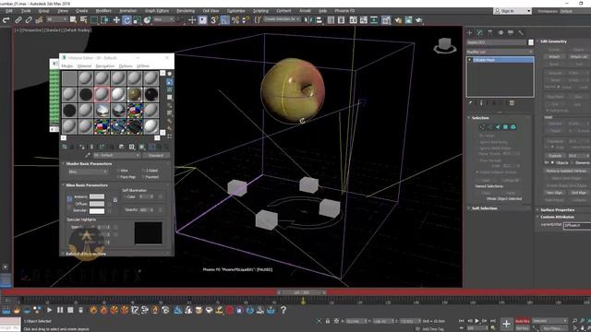Enable the Wire checkbox
Screen dimensions: 591x332
(x=118, y=171)
